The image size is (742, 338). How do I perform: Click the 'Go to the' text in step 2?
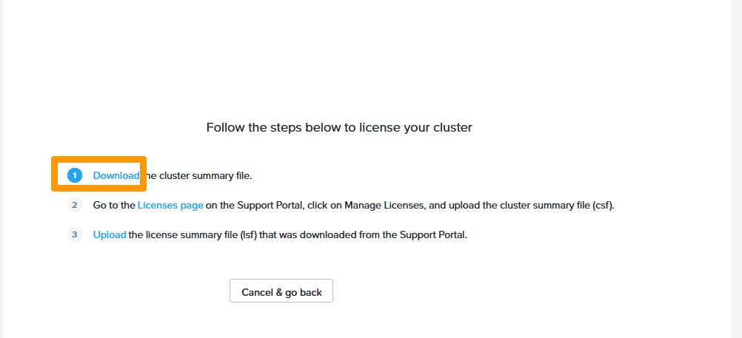click(114, 205)
